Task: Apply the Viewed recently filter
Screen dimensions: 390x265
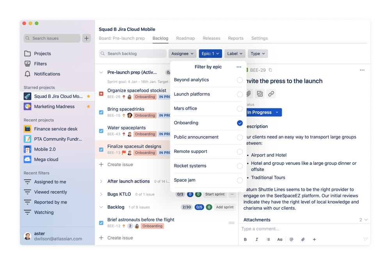Action: tap(50, 192)
